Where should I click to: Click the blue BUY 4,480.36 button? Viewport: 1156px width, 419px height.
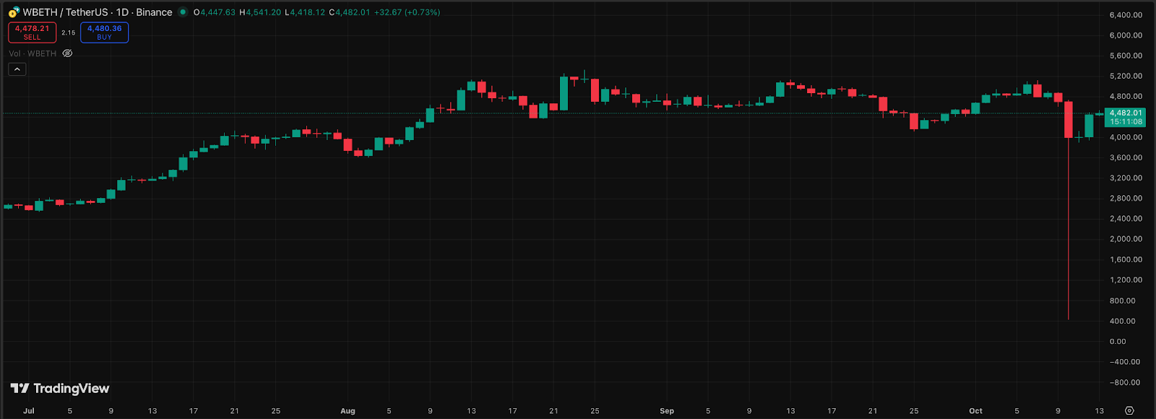tap(105, 33)
